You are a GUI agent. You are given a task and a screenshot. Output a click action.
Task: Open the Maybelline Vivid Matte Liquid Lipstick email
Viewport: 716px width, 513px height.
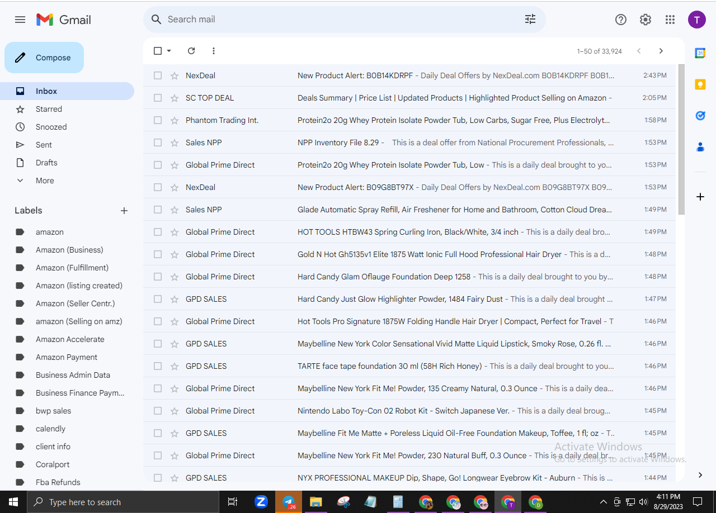(409, 344)
